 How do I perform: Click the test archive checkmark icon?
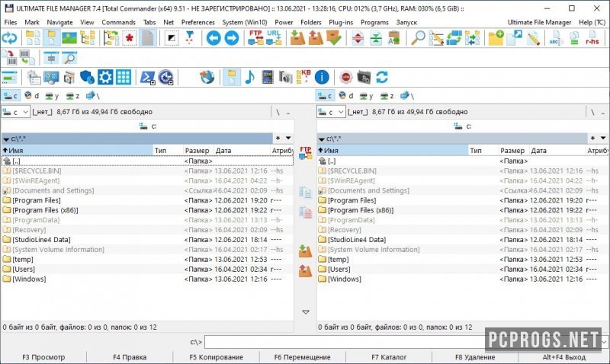[334, 38]
